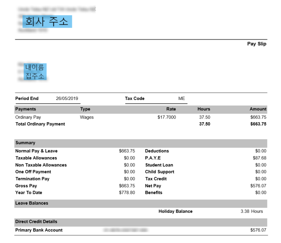Select the Benefits label
The height and width of the screenshot is (243, 281).
point(154,193)
